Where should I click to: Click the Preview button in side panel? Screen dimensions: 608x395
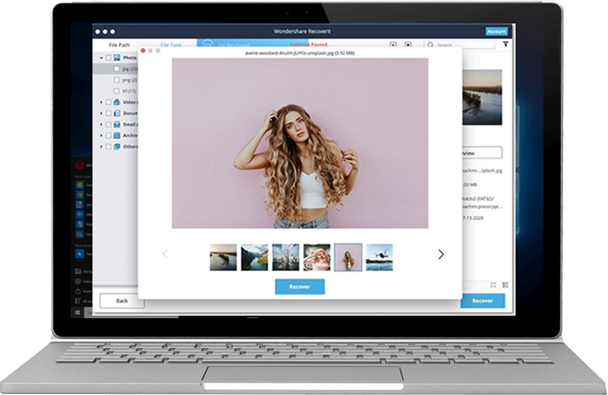(x=482, y=153)
